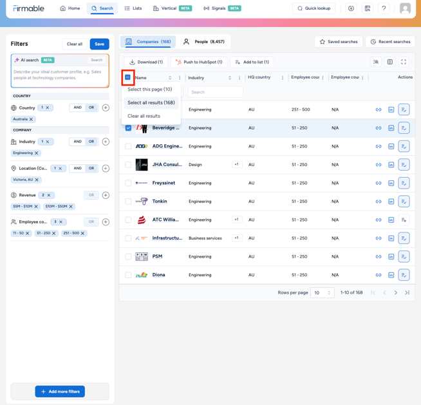The height and width of the screenshot is (405, 421).
Task: Open the help question mark icon
Action: pos(384,8)
